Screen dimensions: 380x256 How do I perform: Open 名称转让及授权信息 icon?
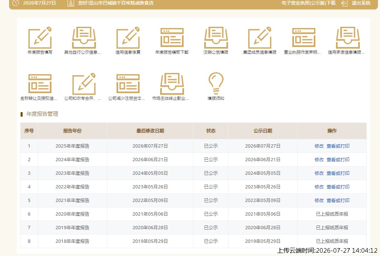coord(40,84)
